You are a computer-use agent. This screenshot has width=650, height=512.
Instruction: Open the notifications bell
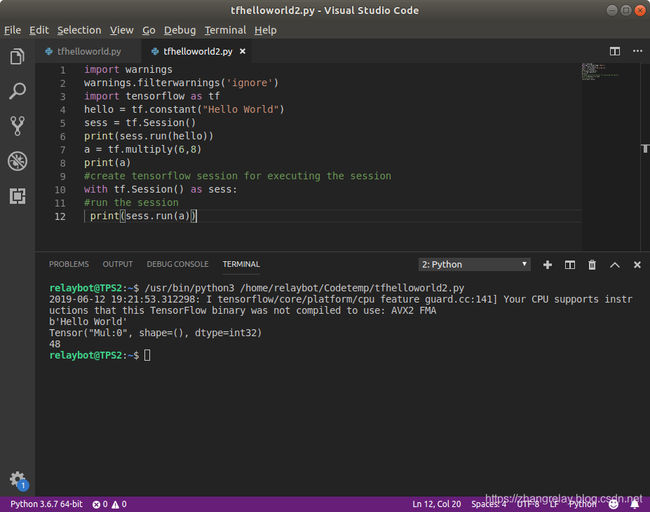[635, 504]
